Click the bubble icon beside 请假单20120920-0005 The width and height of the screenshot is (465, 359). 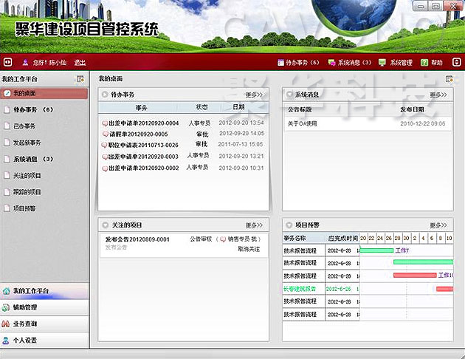(105, 134)
